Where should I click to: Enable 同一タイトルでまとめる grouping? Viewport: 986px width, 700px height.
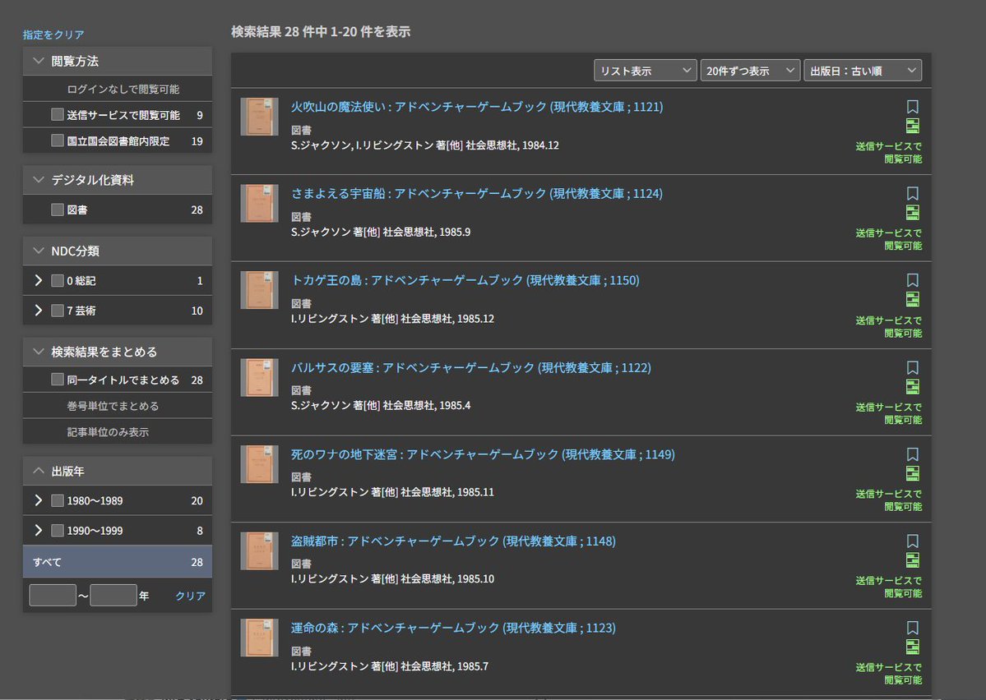[x=57, y=380]
